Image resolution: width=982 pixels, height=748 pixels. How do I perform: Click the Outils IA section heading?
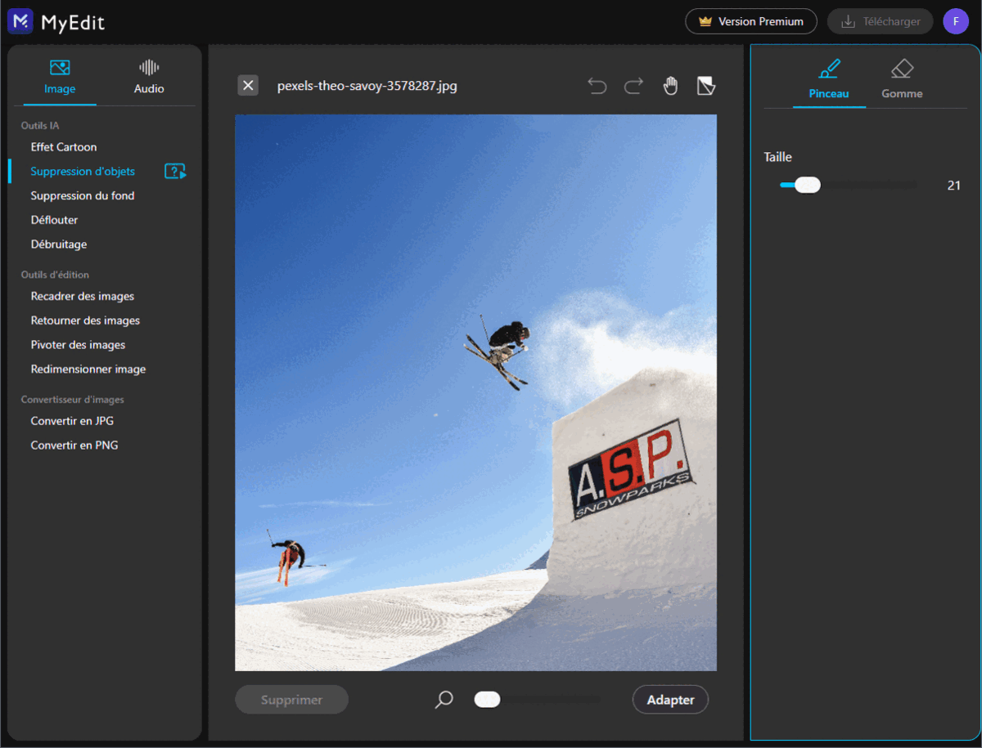[40, 126]
